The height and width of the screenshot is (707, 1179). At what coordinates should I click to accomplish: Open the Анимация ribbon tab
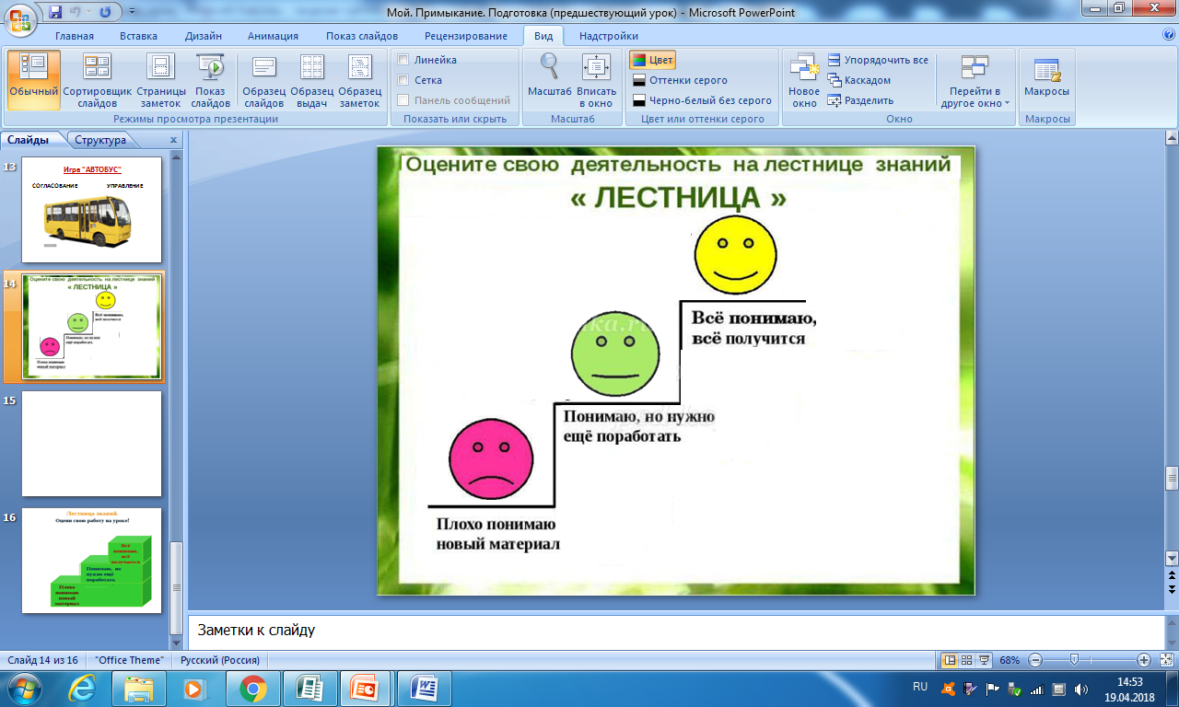click(273, 36)
